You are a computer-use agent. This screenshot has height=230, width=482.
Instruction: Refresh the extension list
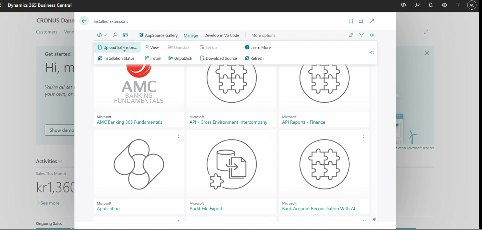click(254, 58)
